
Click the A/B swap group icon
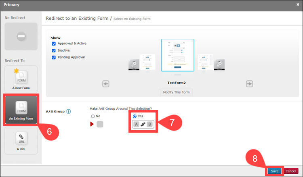point(143,124)
